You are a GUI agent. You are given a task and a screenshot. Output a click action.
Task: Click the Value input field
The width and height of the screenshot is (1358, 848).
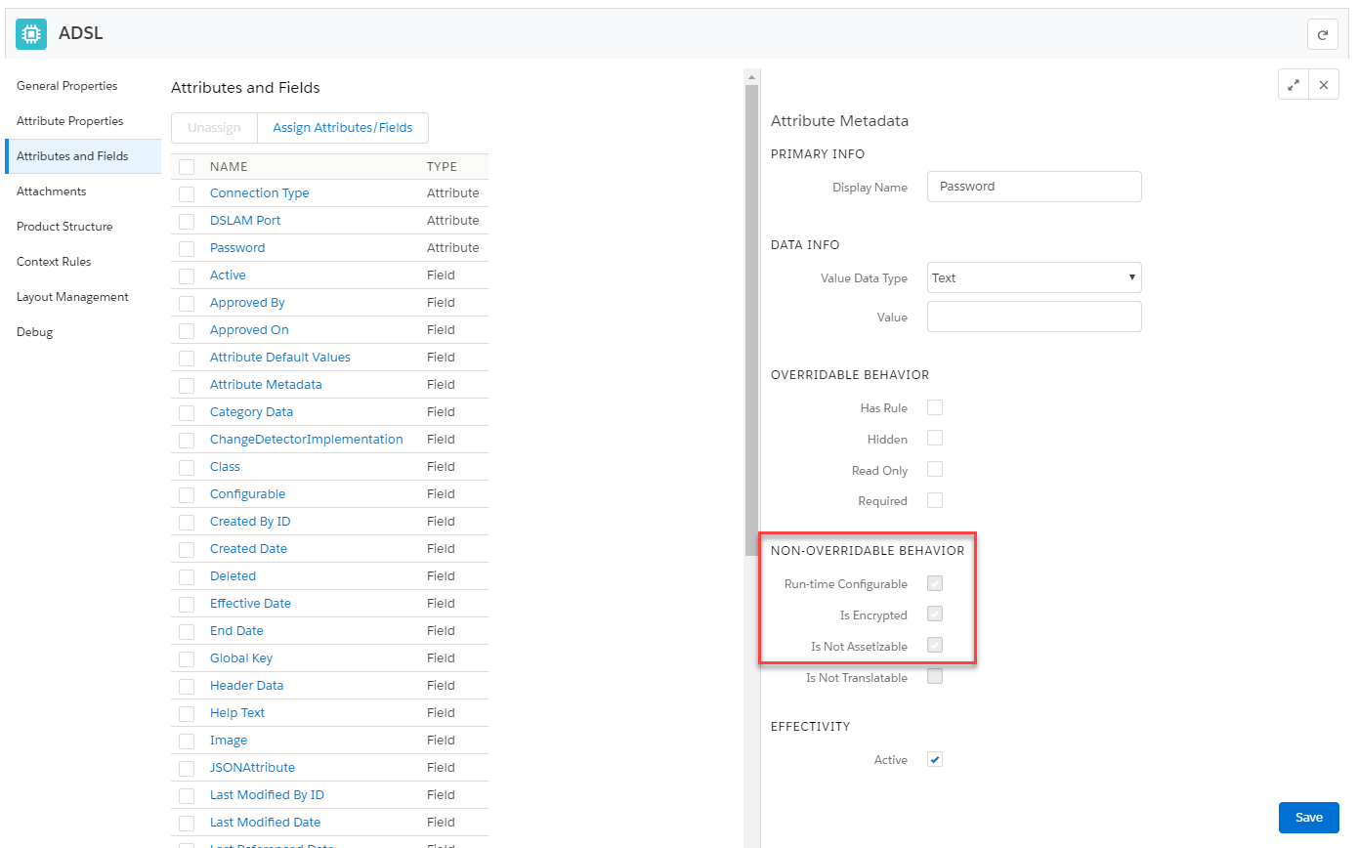tap(1034, 317)
